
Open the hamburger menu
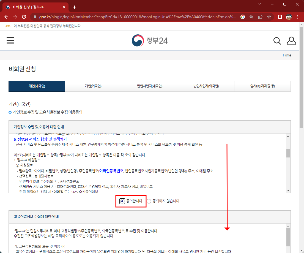click(x=10, y=40)
